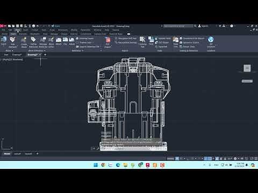Toggle grid display in the status bar
Screen dimensions: 258x193
click(177, 158)
